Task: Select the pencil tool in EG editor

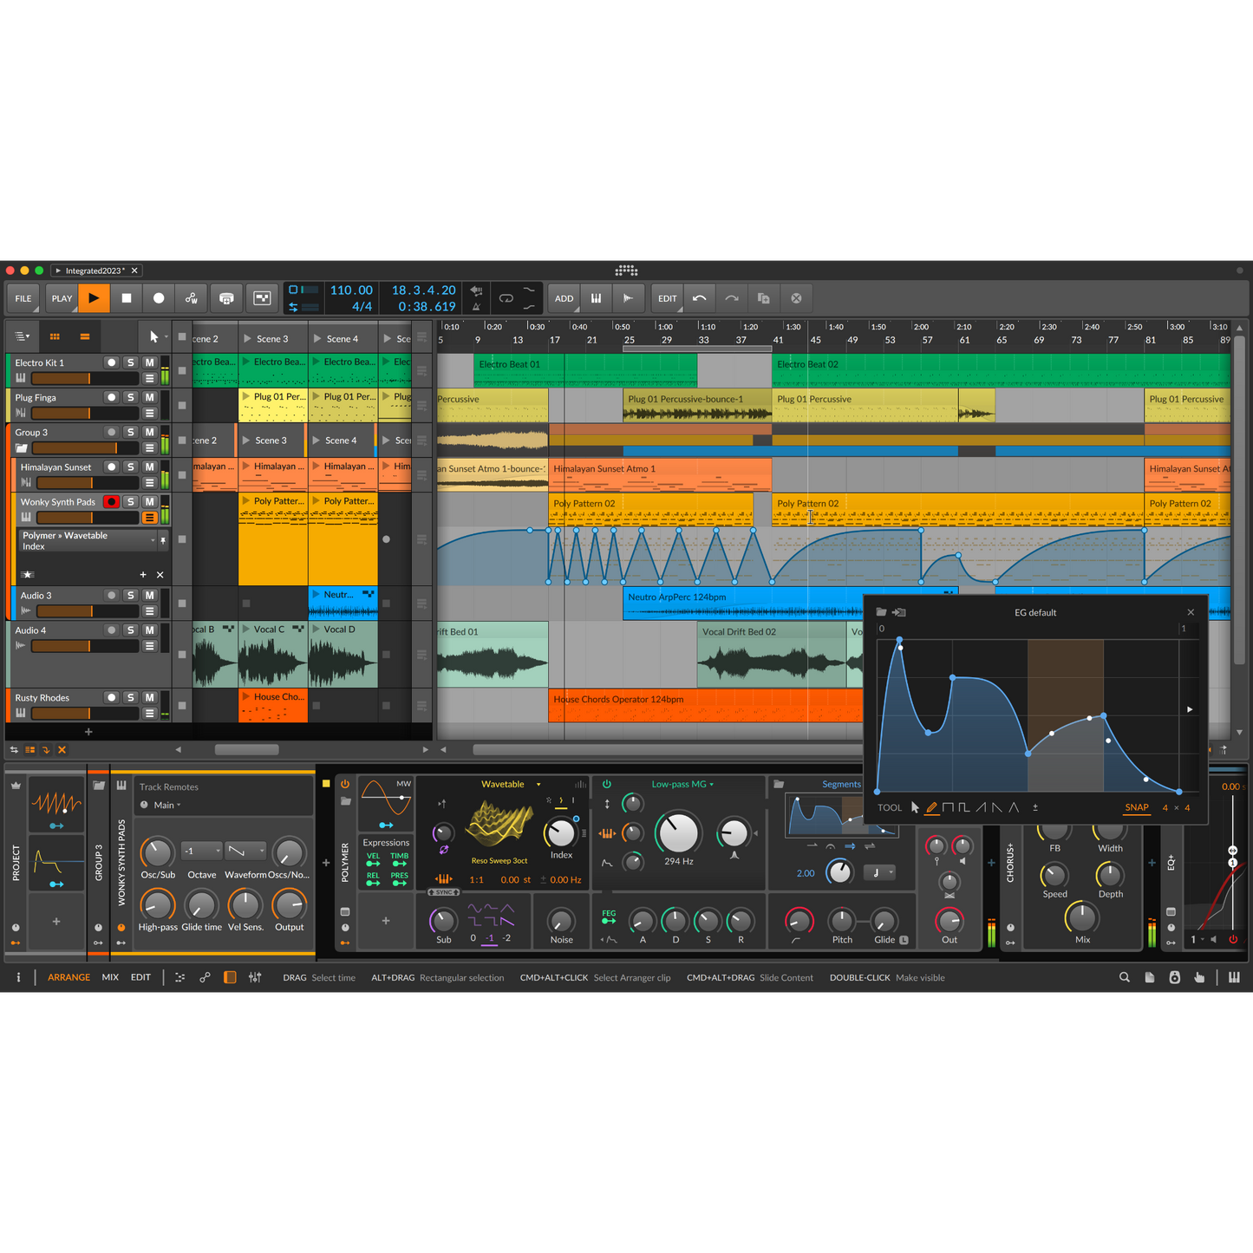Action: (x=931, y=807)
